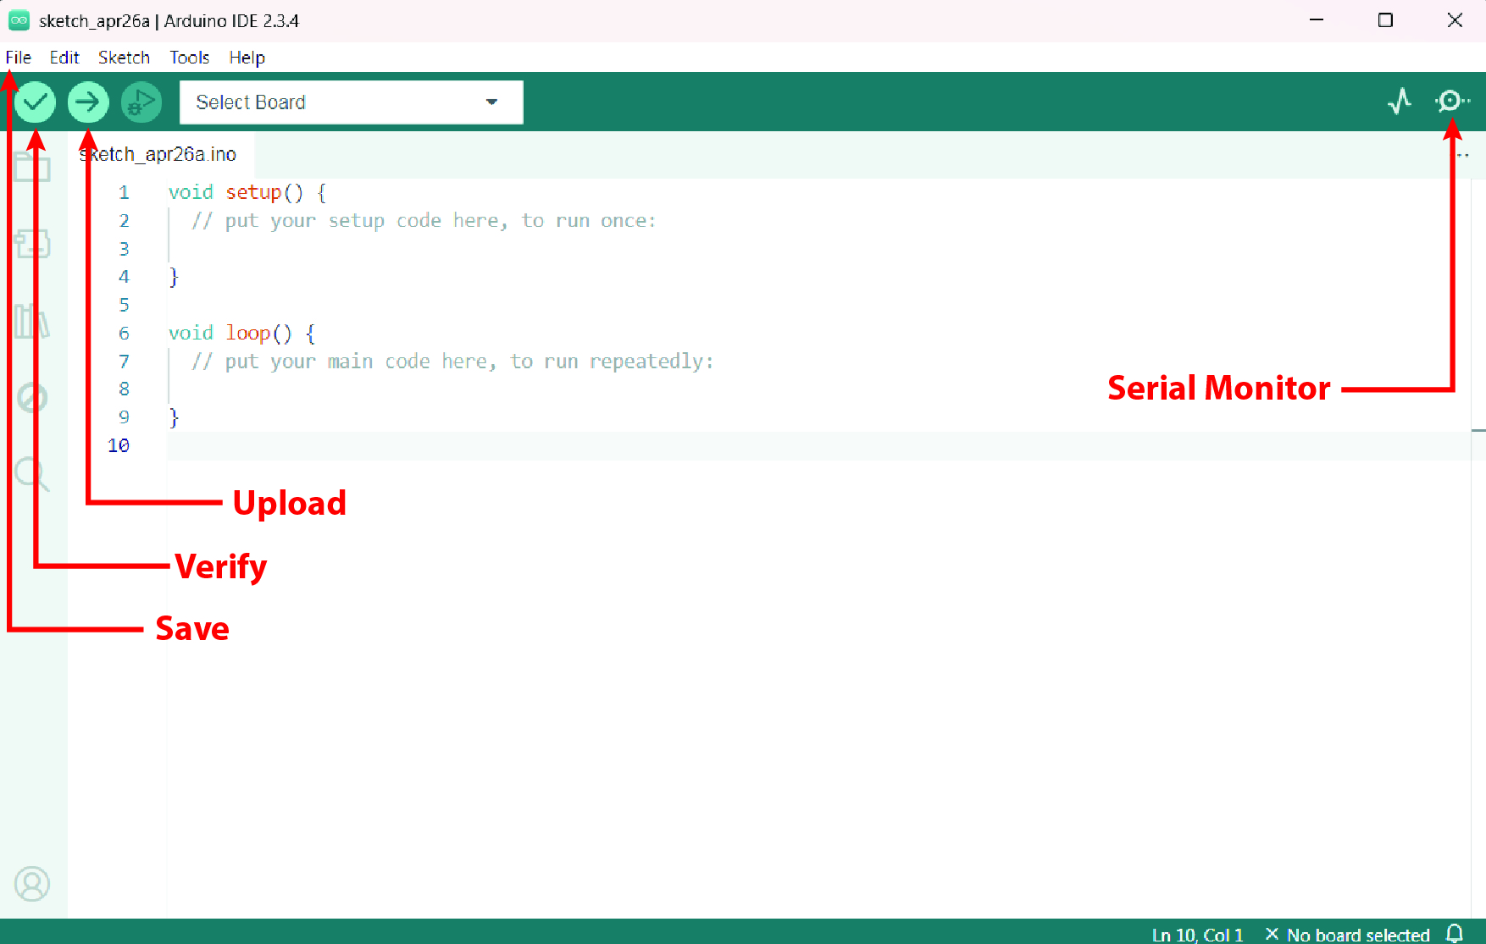Open the account profile icon

(x=32, y=884)
